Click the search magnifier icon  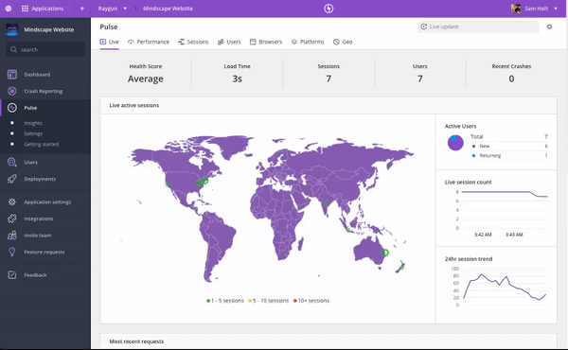13,49
